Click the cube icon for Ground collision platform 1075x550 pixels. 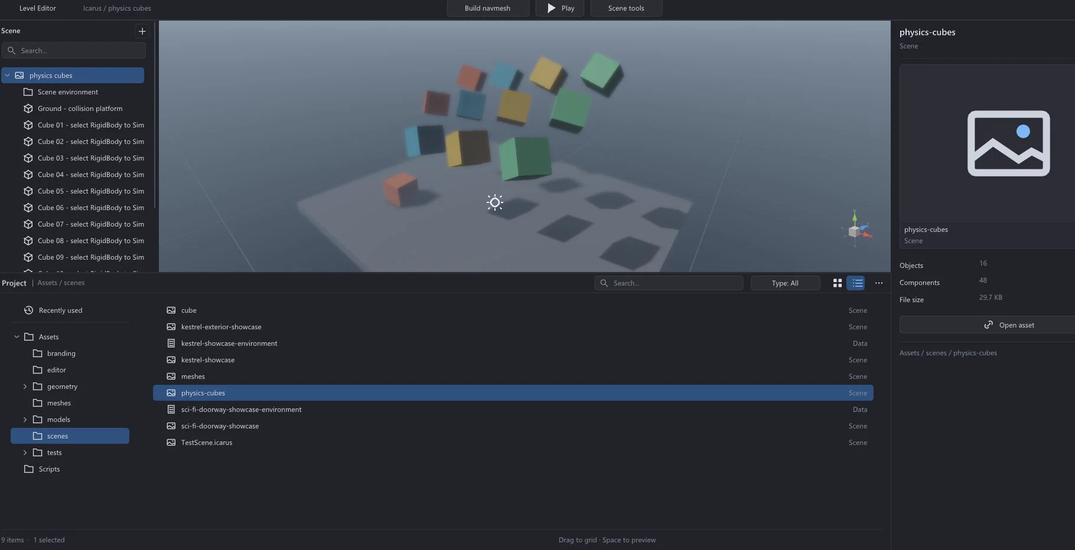(28, 109)
